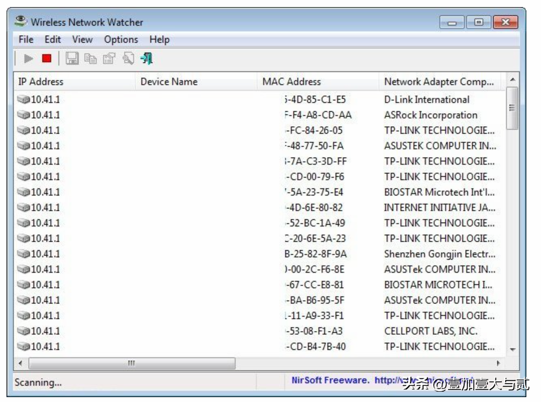Click the red Stop Scanning icon
541x402 pixels.
47,59
